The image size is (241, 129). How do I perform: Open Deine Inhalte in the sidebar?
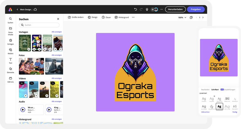(11, 31)
